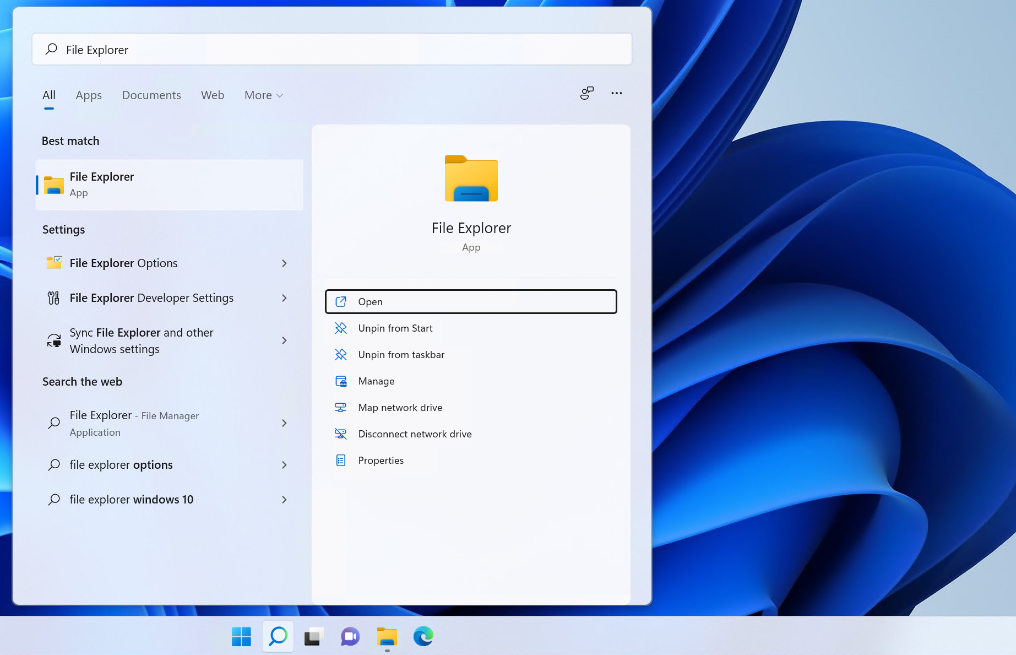Launch Microsoft Edge from the taskbar

coord(423,636)
